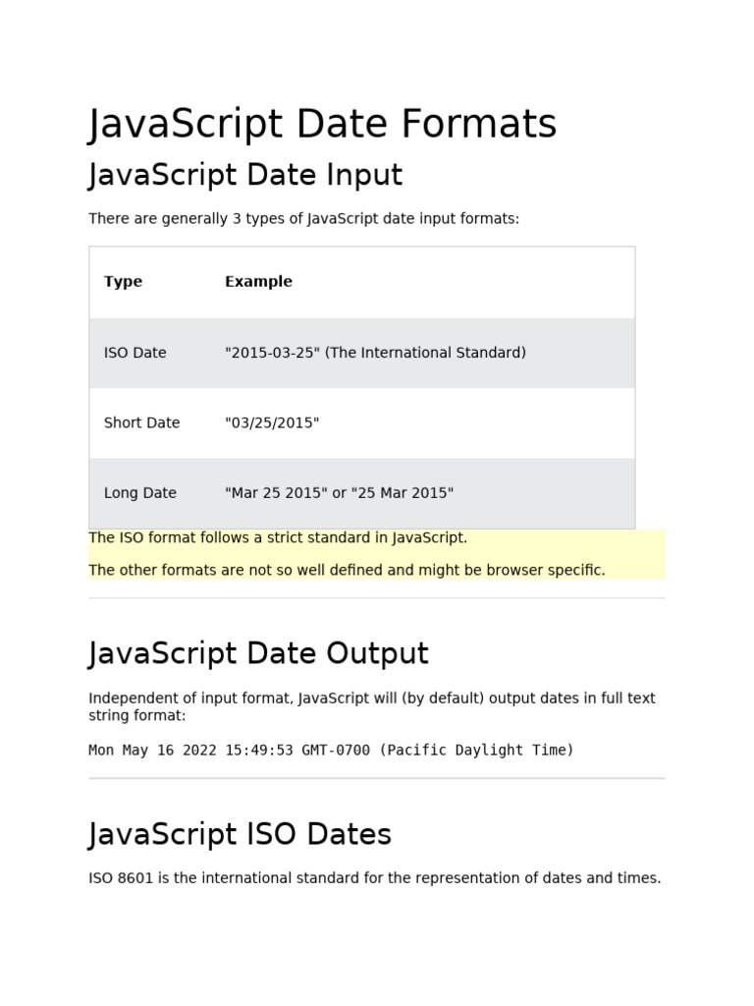This screenshot has width=754, height=1006.
Task: Click the horizontal divider above Date Output
Action: pos(377,598)
